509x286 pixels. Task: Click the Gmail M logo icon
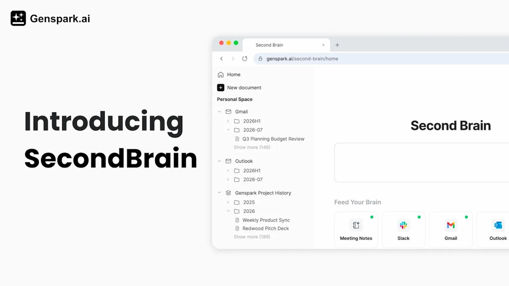(451, 225)
